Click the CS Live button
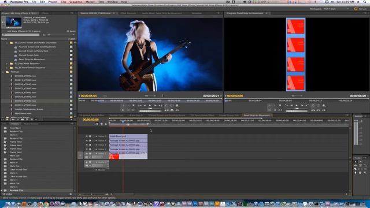The height and width of the screenshot is (208, 370). [360, 9]
